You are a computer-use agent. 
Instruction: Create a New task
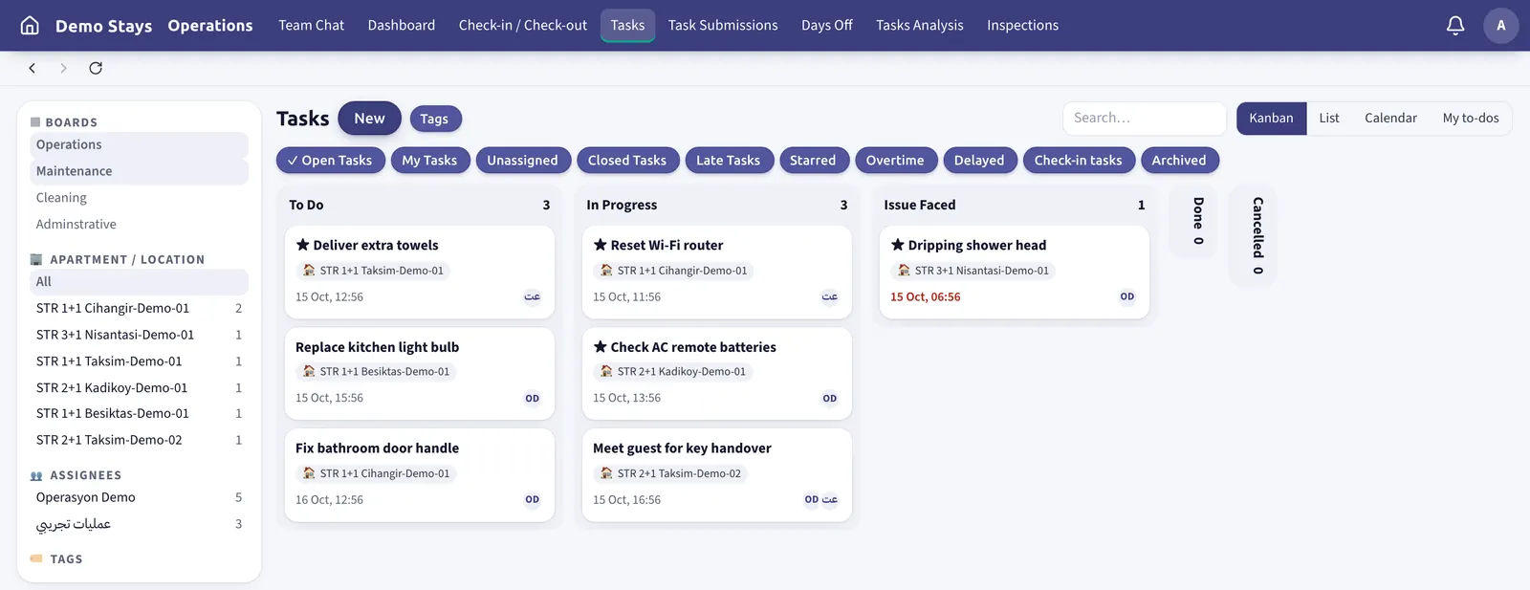369,119
